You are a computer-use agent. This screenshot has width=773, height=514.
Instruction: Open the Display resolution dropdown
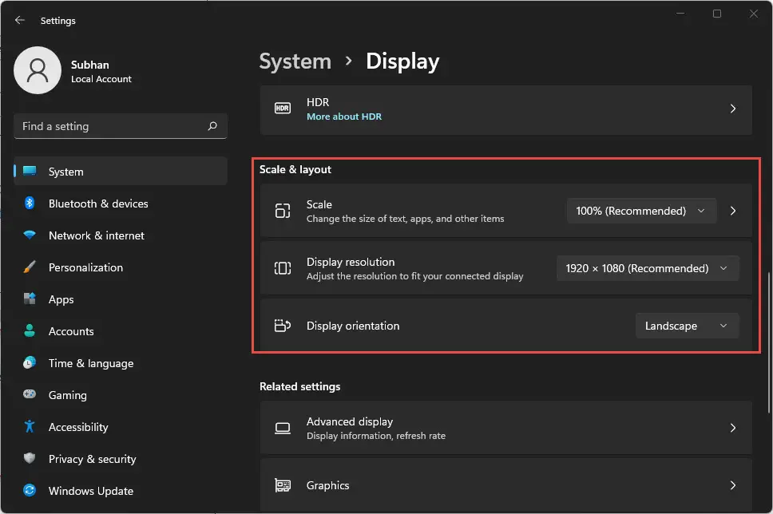pos(647,268)
